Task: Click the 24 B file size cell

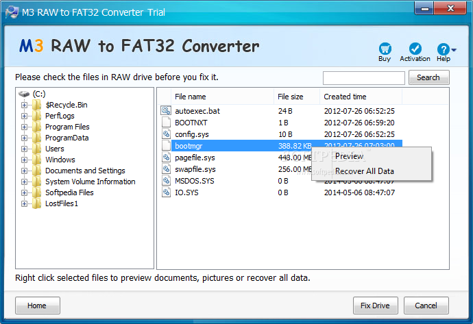Action: [285, 111]
